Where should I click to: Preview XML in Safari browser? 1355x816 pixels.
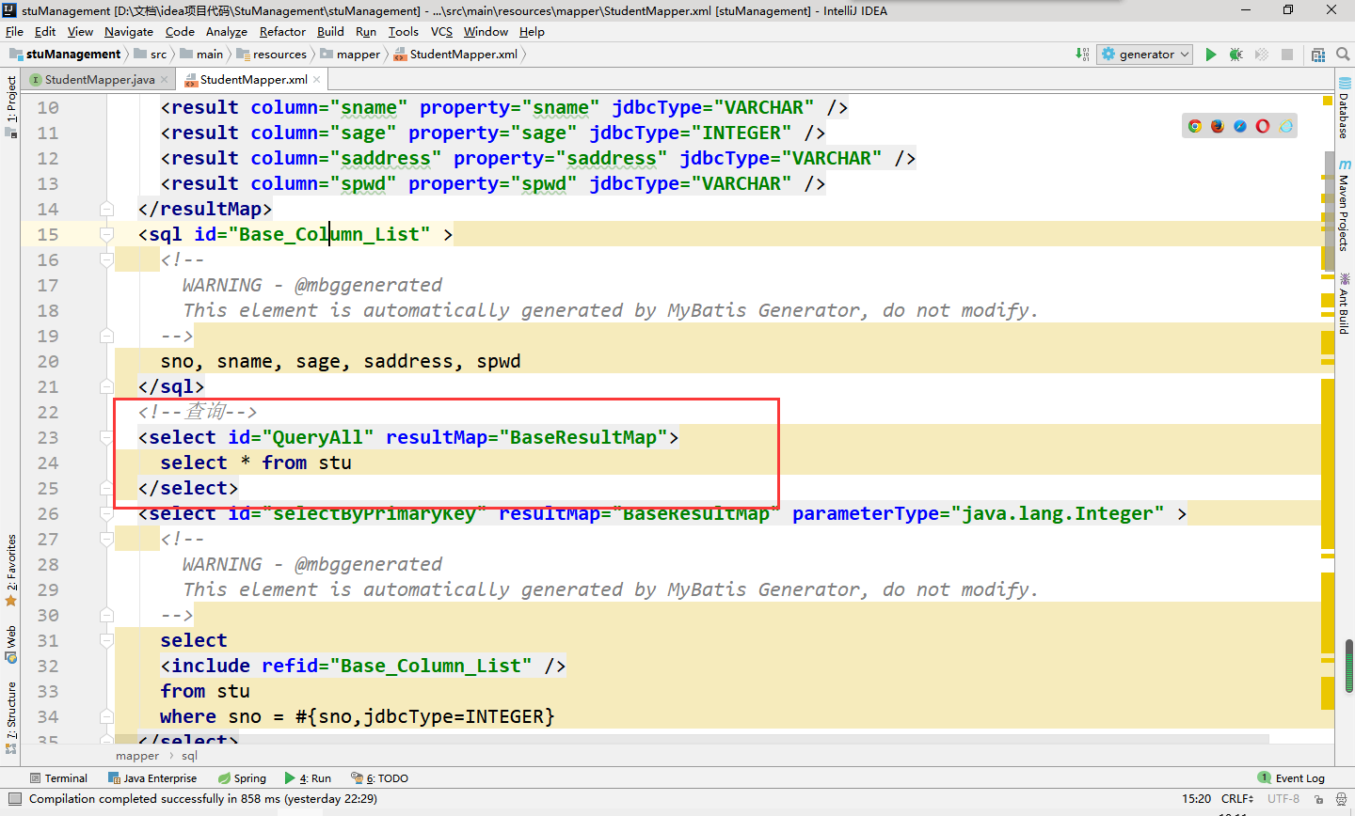tap(1240, 126)
